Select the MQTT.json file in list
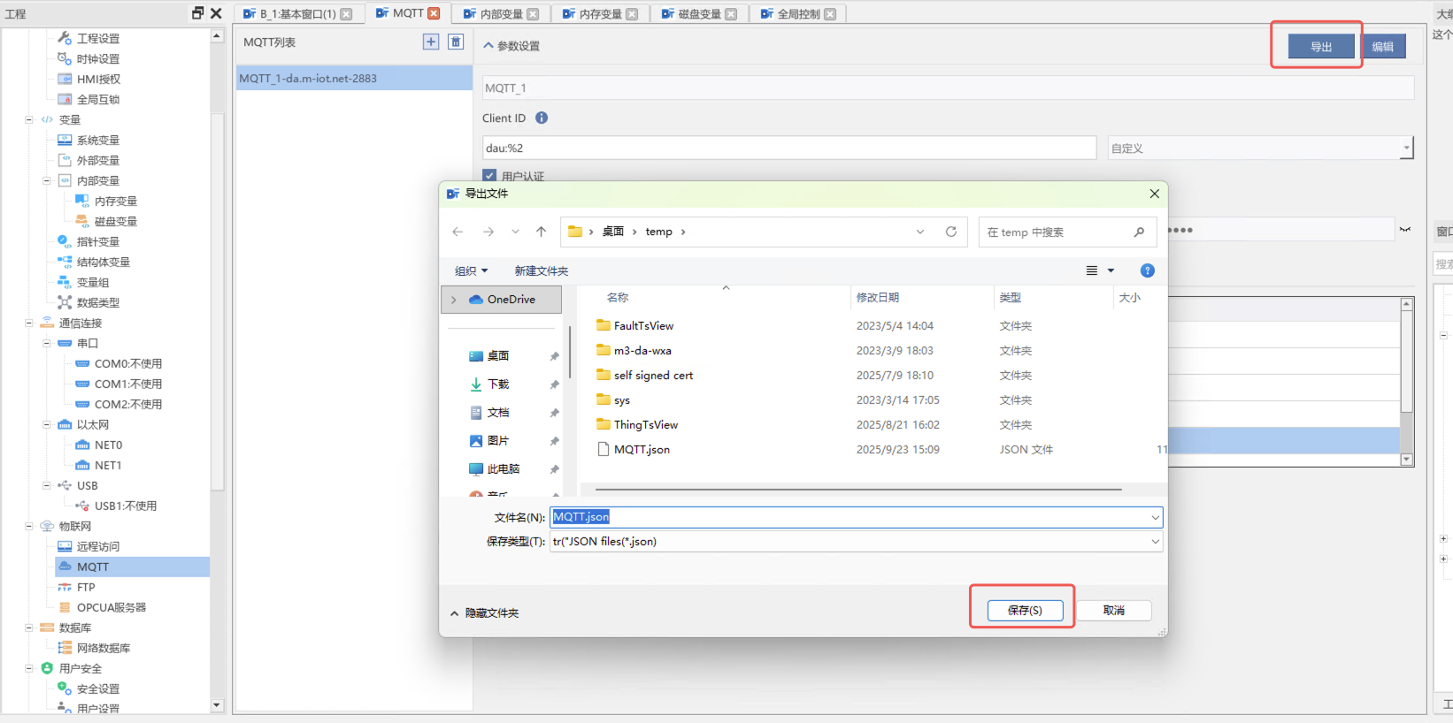 (642, 450)
